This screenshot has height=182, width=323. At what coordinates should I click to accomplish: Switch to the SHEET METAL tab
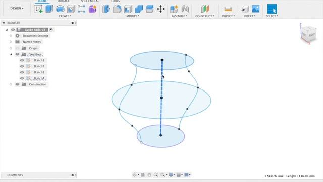pos(90,1)
